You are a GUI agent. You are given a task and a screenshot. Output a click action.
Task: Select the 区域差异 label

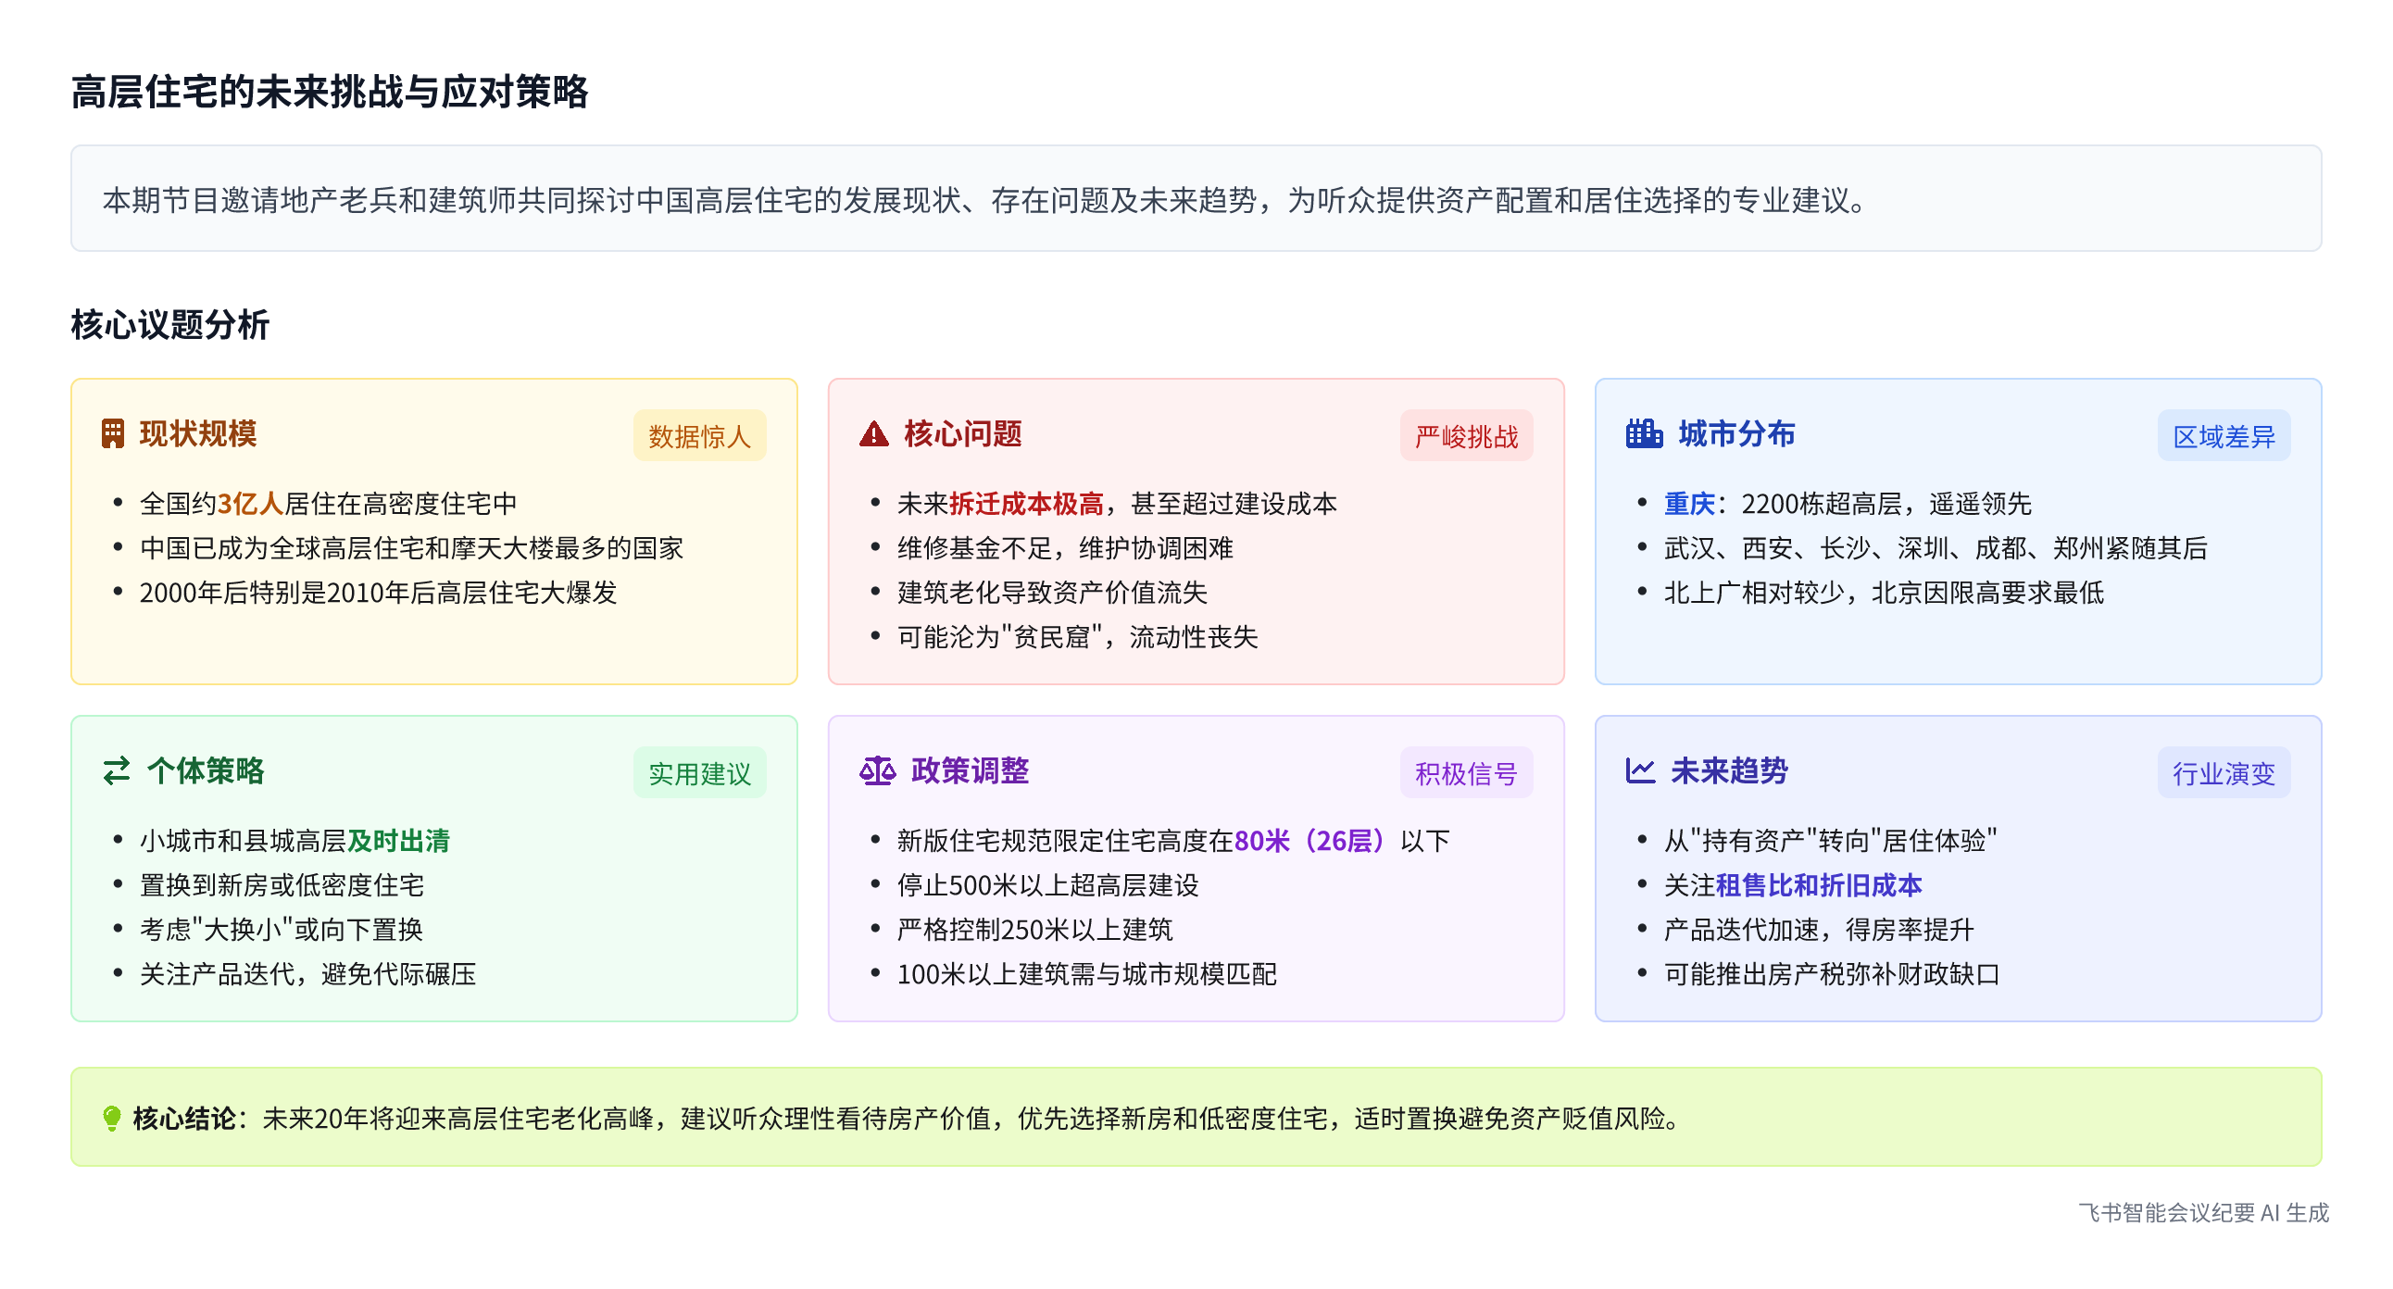coord(2223,436)
